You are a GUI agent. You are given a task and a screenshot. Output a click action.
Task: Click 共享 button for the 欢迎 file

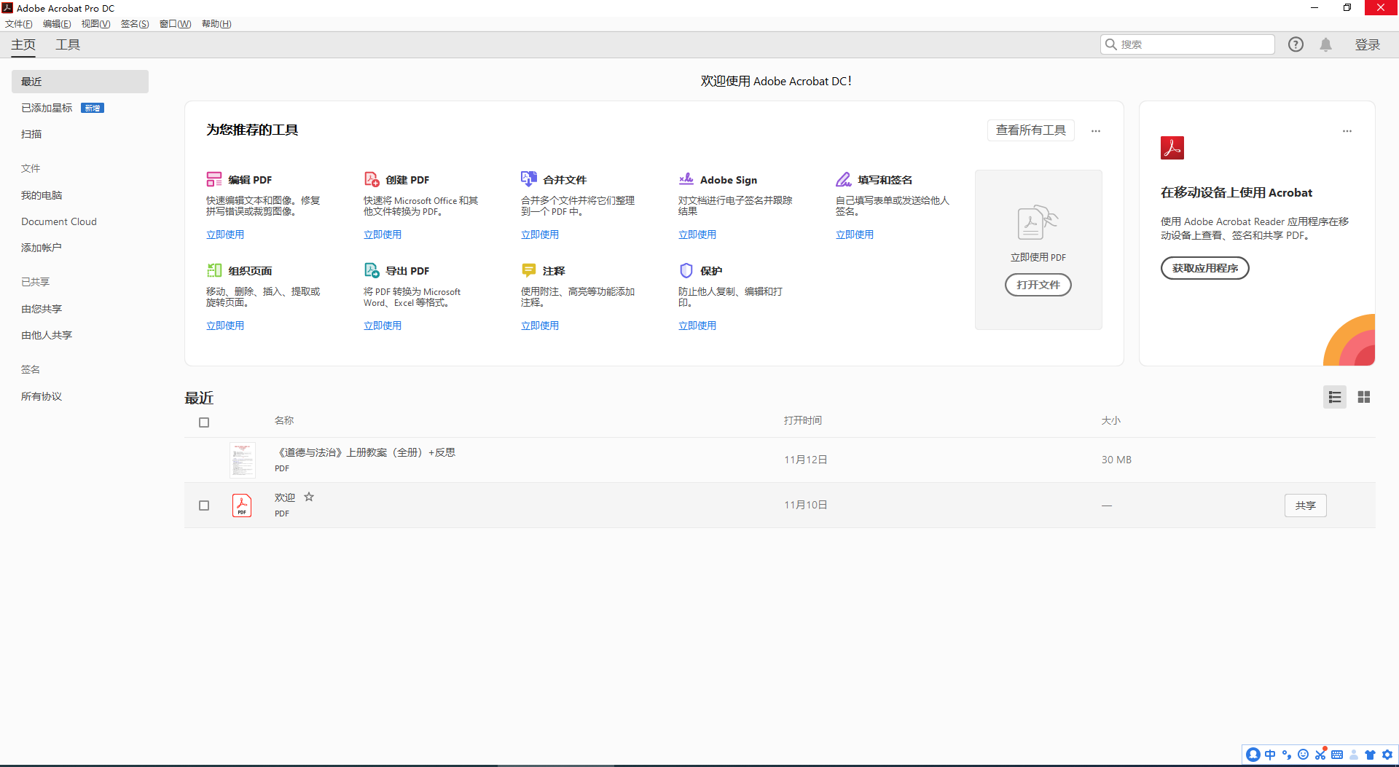pyautogui.click(x=1306, y=506)
